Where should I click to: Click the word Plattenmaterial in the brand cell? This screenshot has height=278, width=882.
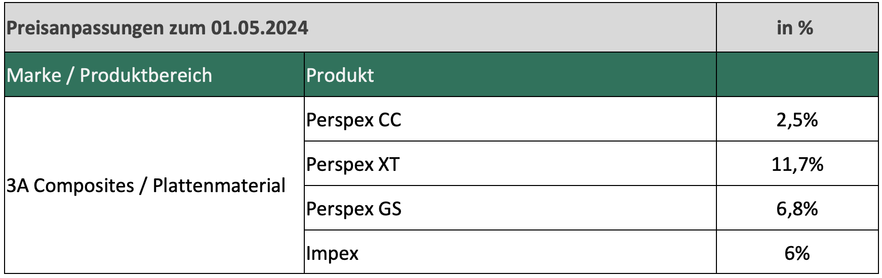[219, 186]
